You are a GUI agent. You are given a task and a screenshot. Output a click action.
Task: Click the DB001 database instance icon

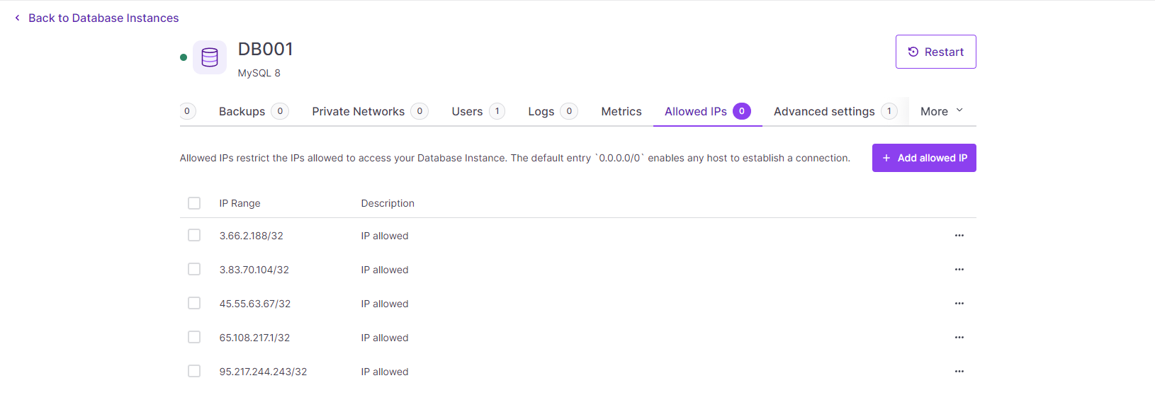coord(210,57)
